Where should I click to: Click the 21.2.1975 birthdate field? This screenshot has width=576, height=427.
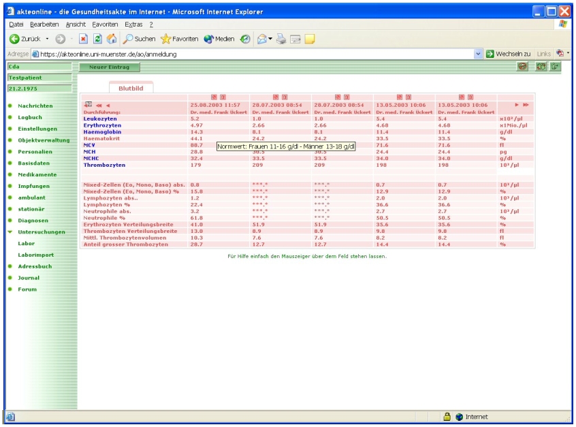(39, 89)
